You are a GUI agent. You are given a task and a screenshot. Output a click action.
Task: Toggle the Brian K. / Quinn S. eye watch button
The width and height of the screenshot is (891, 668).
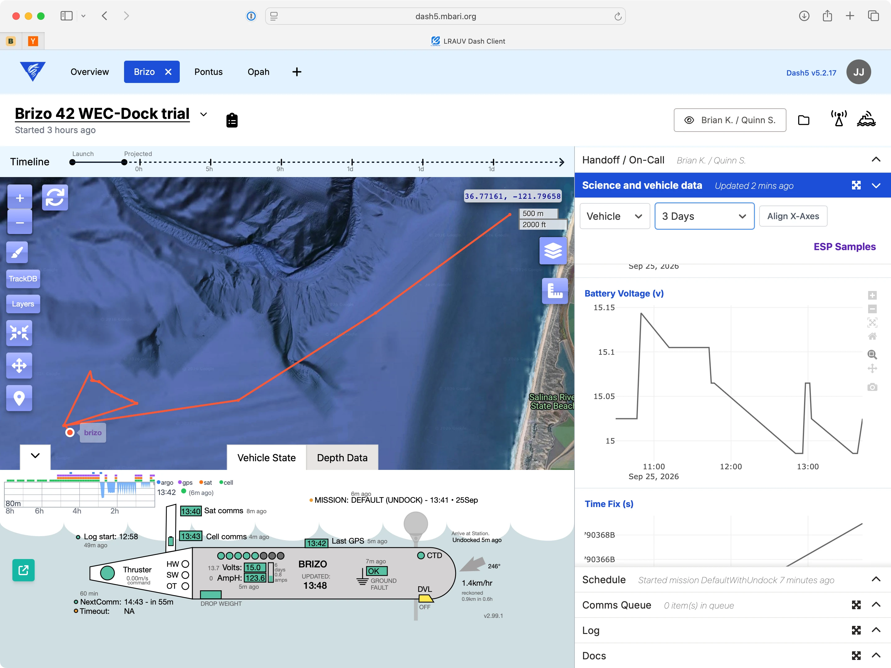[x=730, y=120]
